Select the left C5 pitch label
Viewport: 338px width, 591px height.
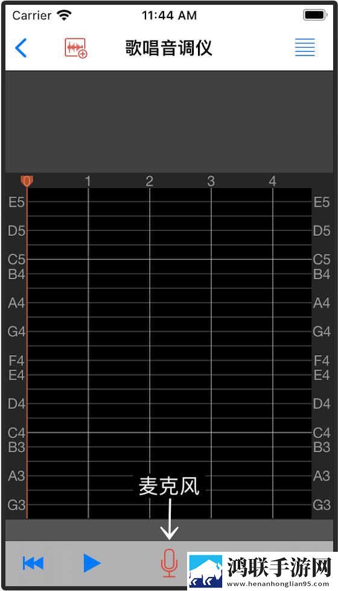point(17,259)
